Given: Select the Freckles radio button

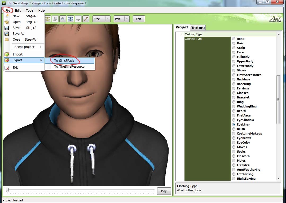Looking at the screenshot, I should coord(234,165).
